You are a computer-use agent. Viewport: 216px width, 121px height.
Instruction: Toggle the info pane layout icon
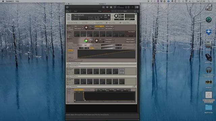point(137,7)
